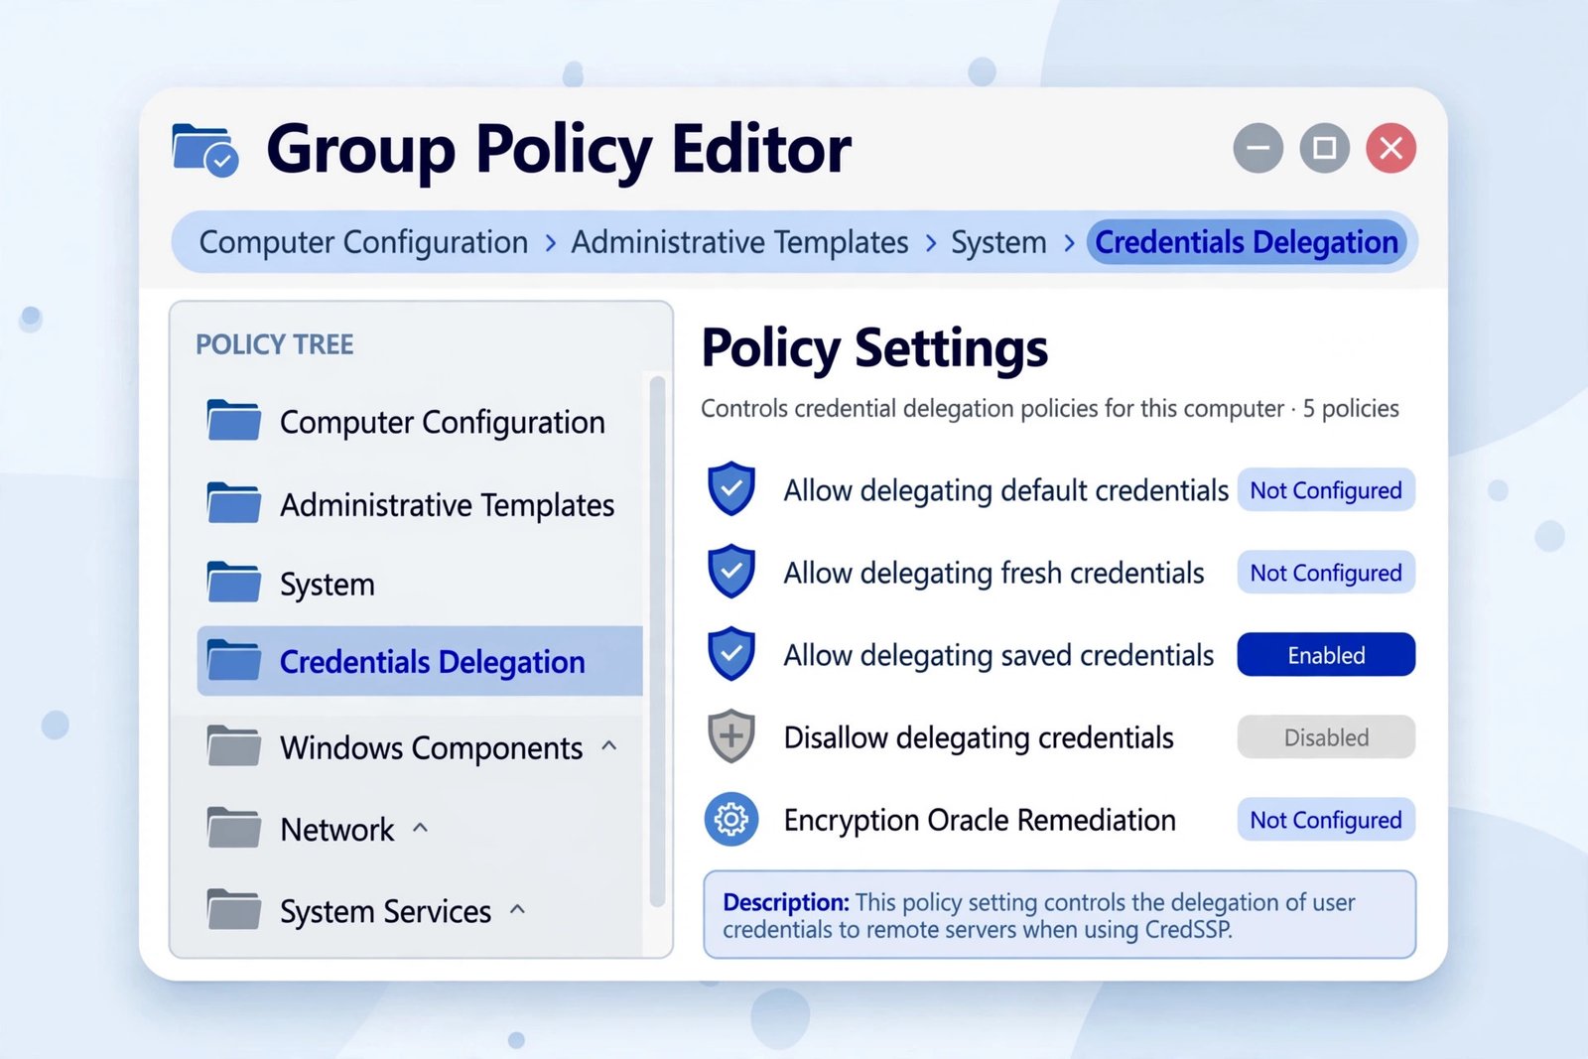
Task: Click the Network gray folder icon
Action: [233, 828]
